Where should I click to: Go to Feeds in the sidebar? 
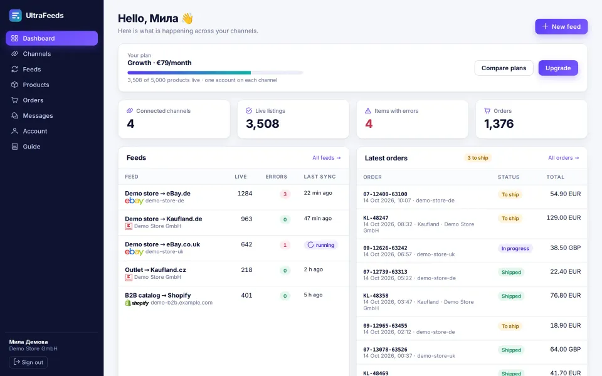point(52,69)
